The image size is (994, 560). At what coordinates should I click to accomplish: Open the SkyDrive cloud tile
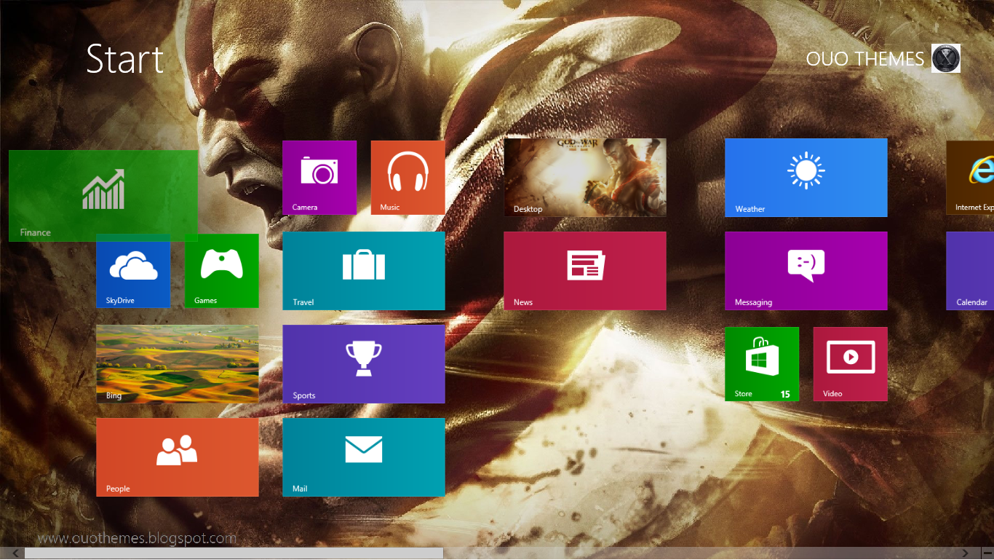coord(133,271)
